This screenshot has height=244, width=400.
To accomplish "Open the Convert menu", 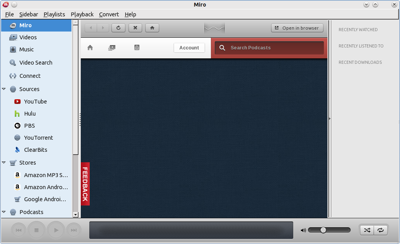I will tap(109, 14).
